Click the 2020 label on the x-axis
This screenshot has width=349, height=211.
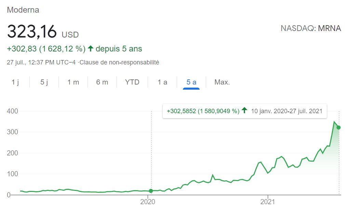(148, 202)
